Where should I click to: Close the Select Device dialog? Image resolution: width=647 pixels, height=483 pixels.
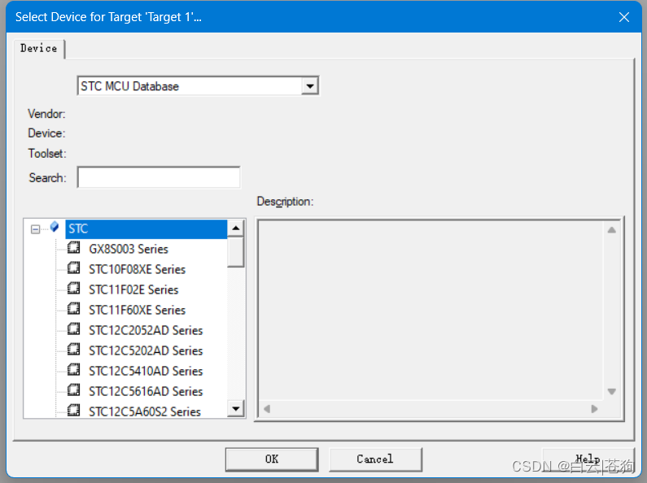[624, 17]
